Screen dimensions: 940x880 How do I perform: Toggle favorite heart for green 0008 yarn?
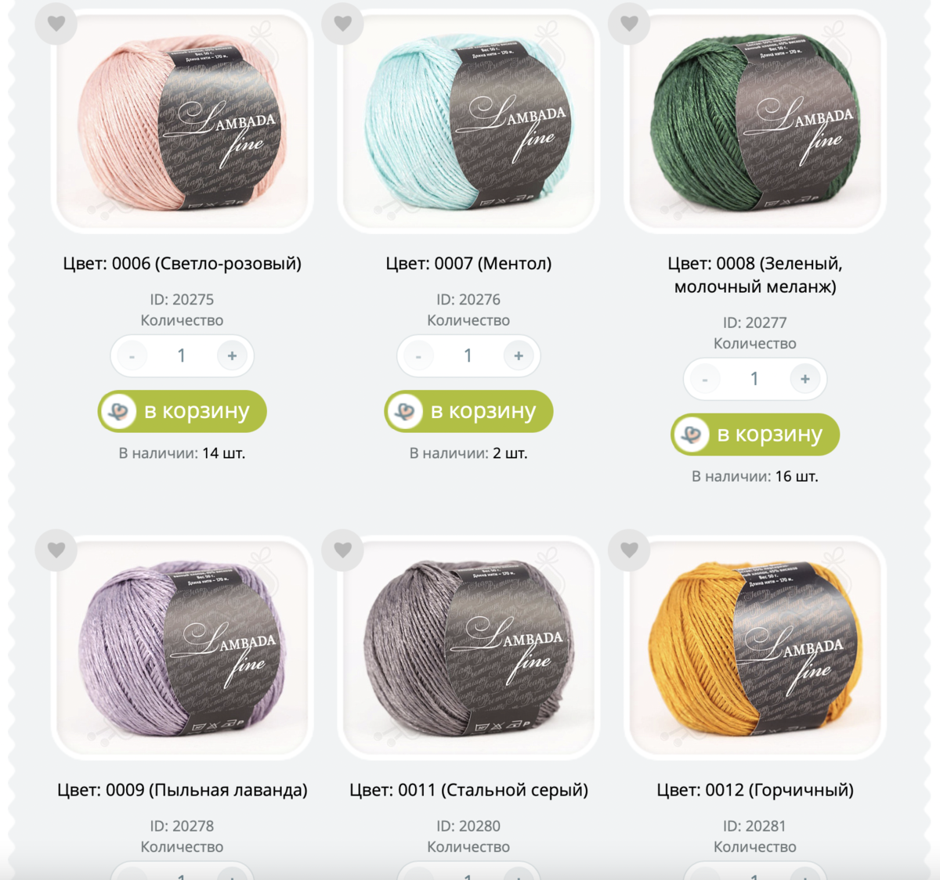click(x=630, y=23)
